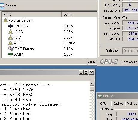Open the Processor selection dropdown

coord(130,51)
